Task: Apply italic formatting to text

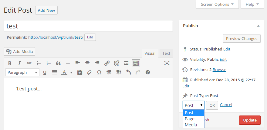Action: coord(19,63)
